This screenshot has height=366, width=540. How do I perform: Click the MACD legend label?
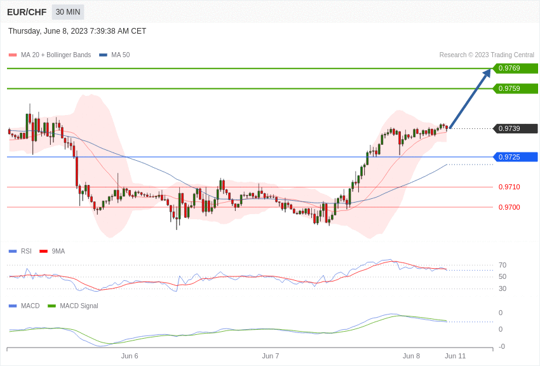pos(30,306)
